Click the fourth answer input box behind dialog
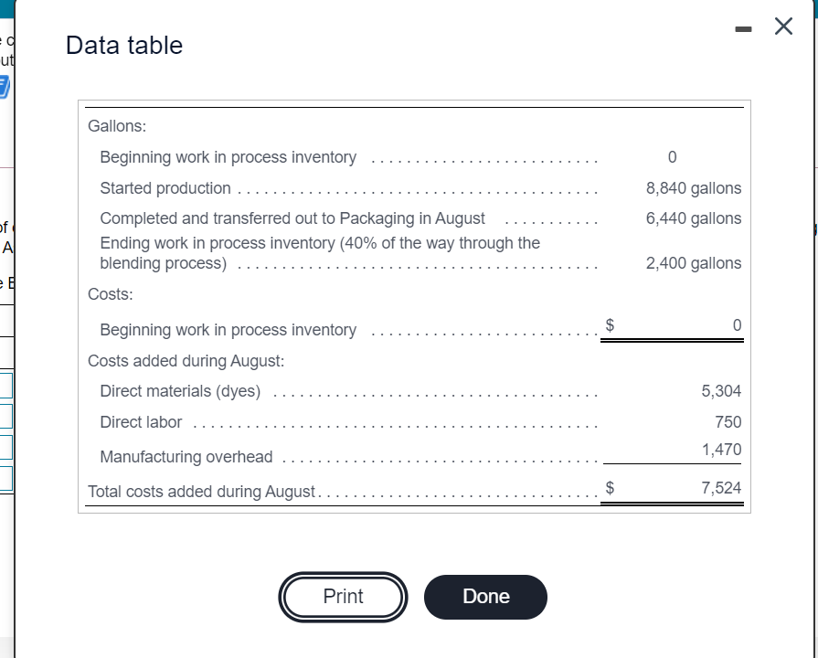 (x=5, y=478)
